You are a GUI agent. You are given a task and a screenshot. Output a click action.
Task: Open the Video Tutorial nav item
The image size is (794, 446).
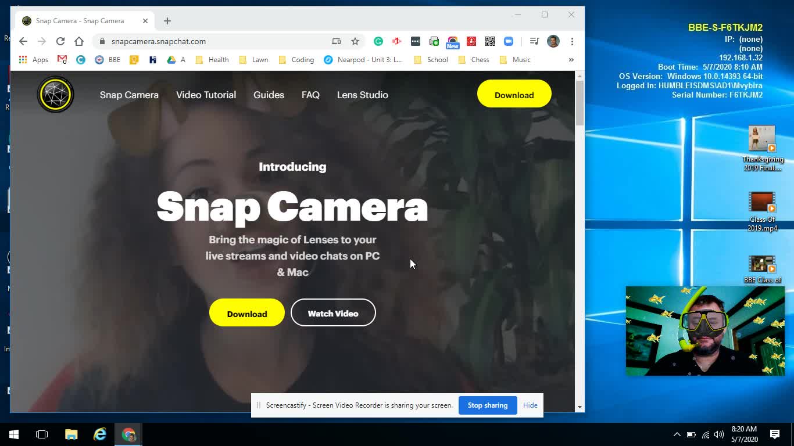coord(206,95)
